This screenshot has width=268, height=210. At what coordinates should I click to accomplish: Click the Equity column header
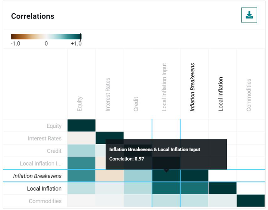click(80, 104)
